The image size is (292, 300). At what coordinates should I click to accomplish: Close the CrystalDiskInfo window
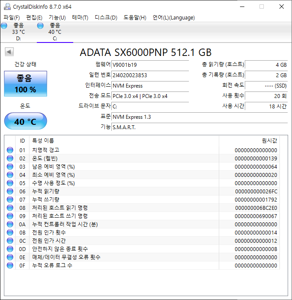pyautogui.click(x=282, y=7)
